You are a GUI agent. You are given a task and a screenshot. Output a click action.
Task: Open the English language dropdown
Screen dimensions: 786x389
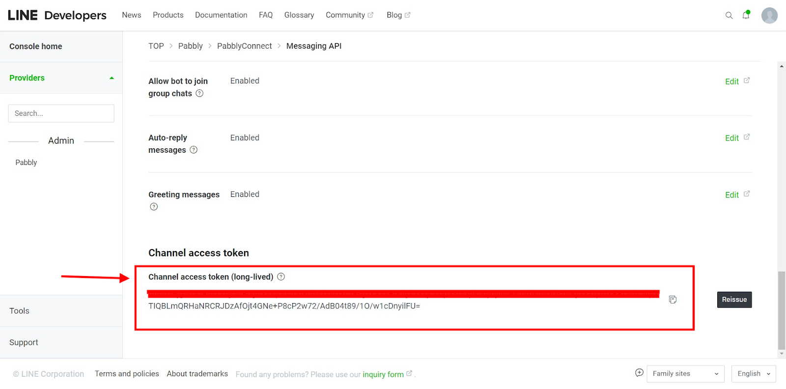pos(754,374)
